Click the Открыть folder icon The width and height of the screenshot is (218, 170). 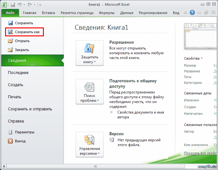pos(10,41)
